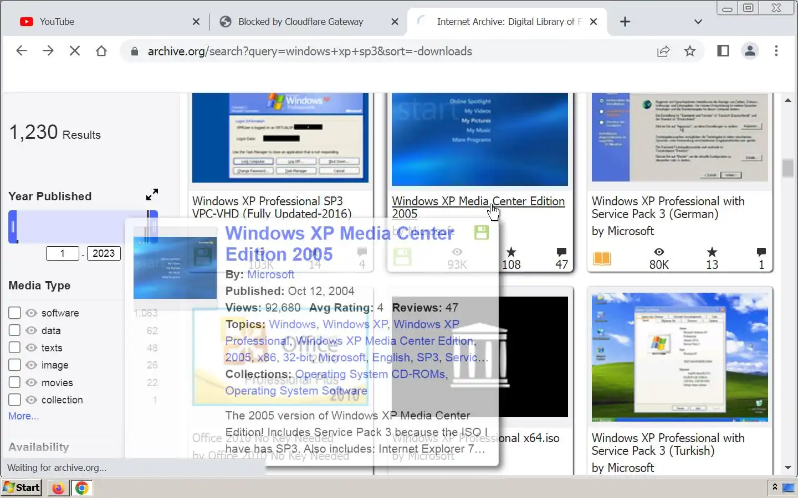
Task: Check the collection media type box
Action: (14, 400)
